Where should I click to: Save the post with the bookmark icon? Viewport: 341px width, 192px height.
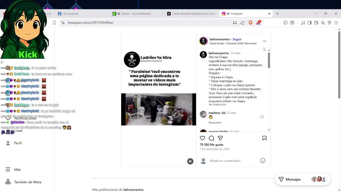point(264,138)
